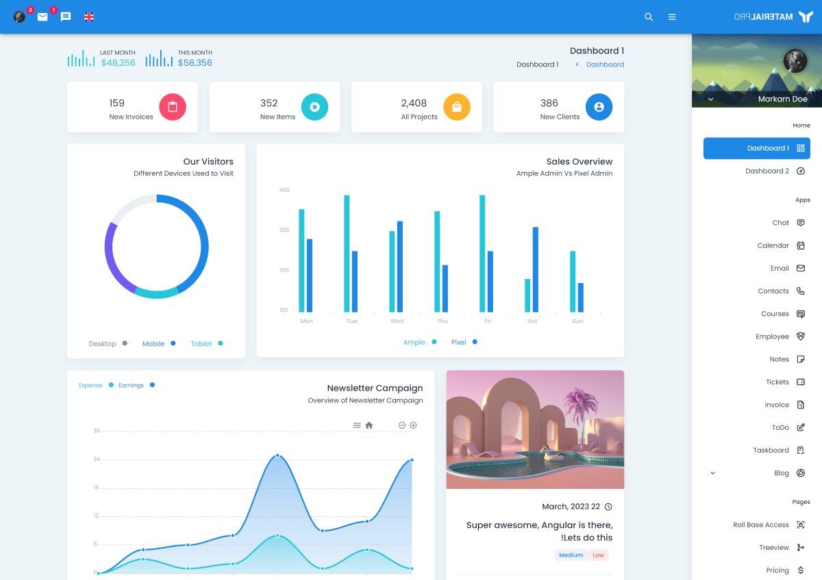This screenshot has height=580, width=822.
Task: Expand the Blog submenu chevron
Action: click(x=712, y=473)
